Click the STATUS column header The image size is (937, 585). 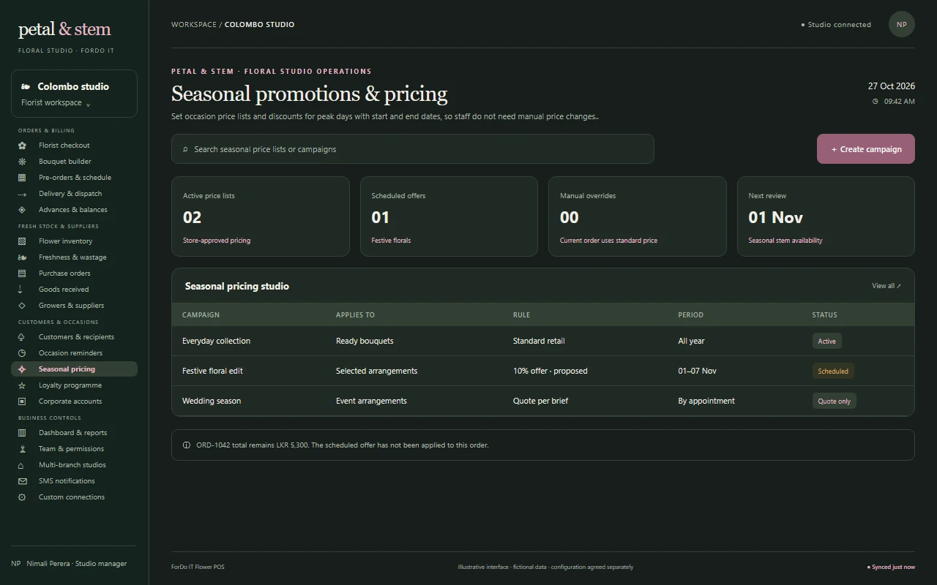click(x=824, y=315)
